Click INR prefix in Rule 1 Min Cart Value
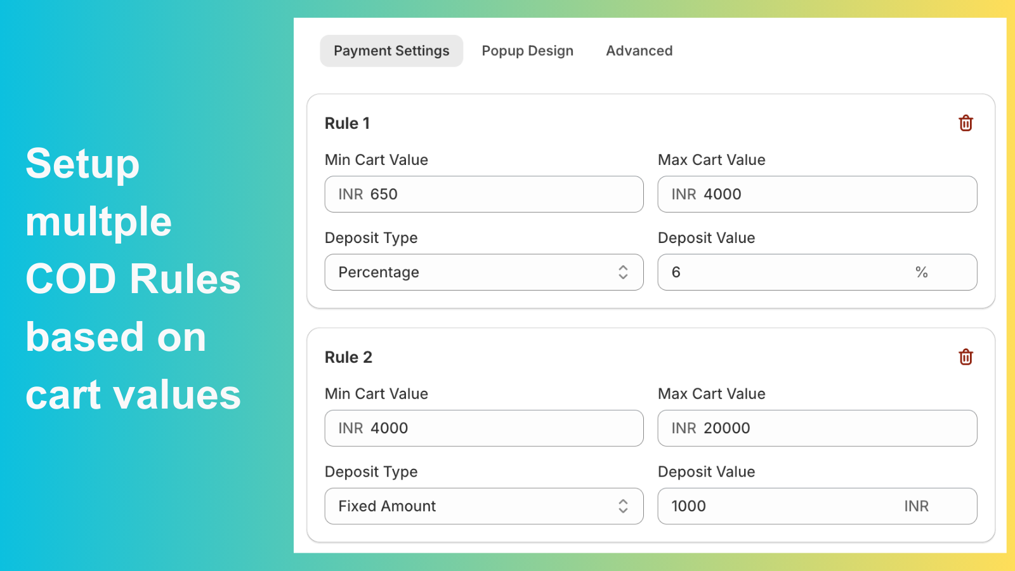This screenshot has height=571, width=1015. tap(350, 194)
